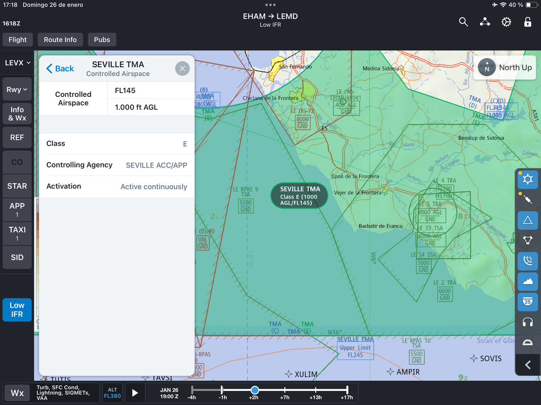
Task: Open the STAR charts section
Action: [x=17, y=186]
